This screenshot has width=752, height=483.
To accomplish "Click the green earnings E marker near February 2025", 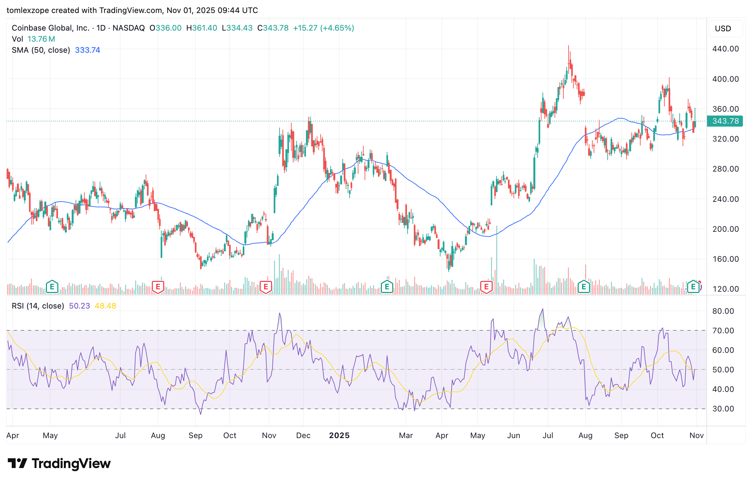I will pos(387,287).
